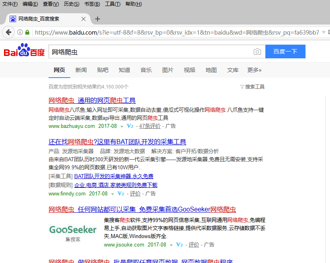Open the 帮助(H) menu
This screenshot has width=330, height=263.
pyautogui.click(x=134, y=4)
